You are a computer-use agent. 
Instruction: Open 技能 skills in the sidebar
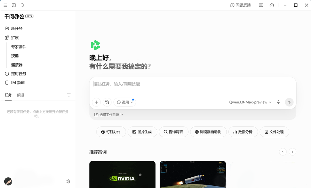click(15, 56)
